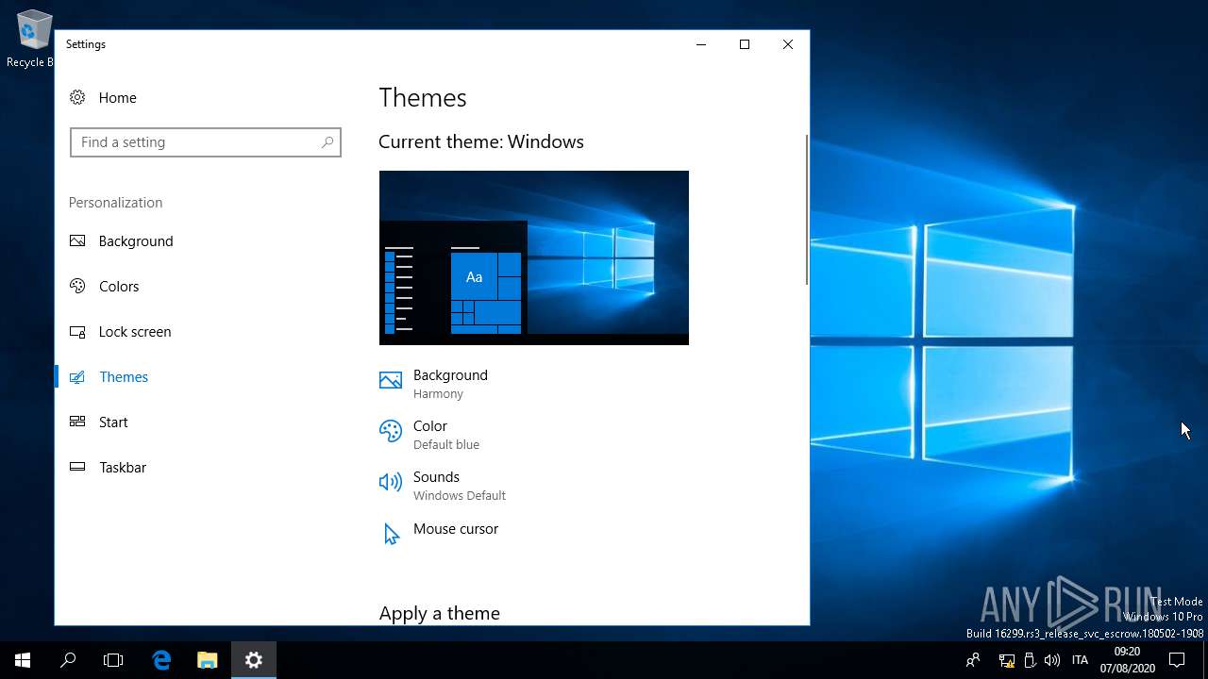Go to Home in Settings
This screenshot has width=1208, height=679.
(205, 97)
